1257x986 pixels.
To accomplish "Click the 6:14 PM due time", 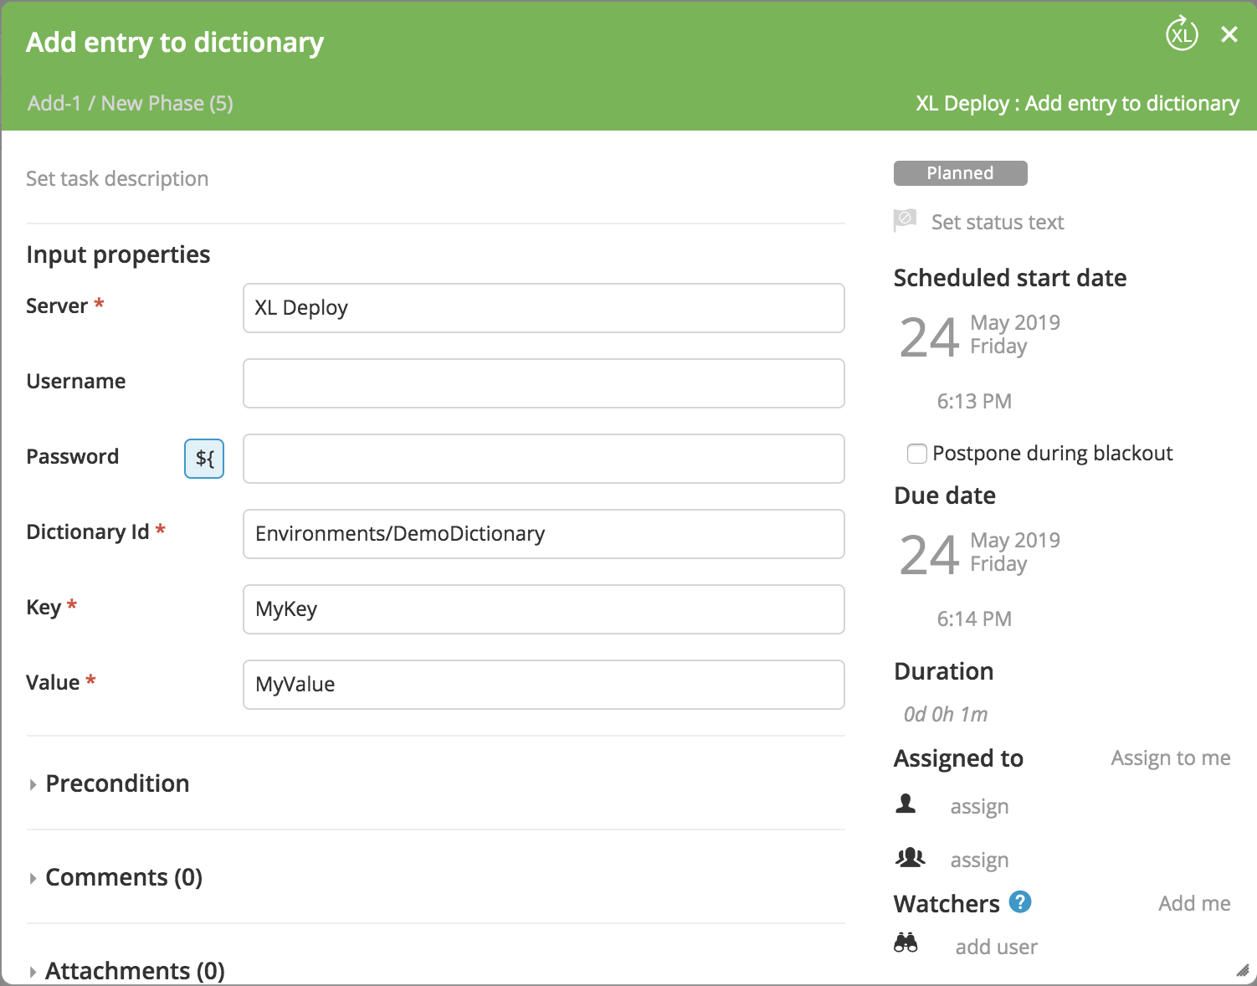I will coord(974,619).
